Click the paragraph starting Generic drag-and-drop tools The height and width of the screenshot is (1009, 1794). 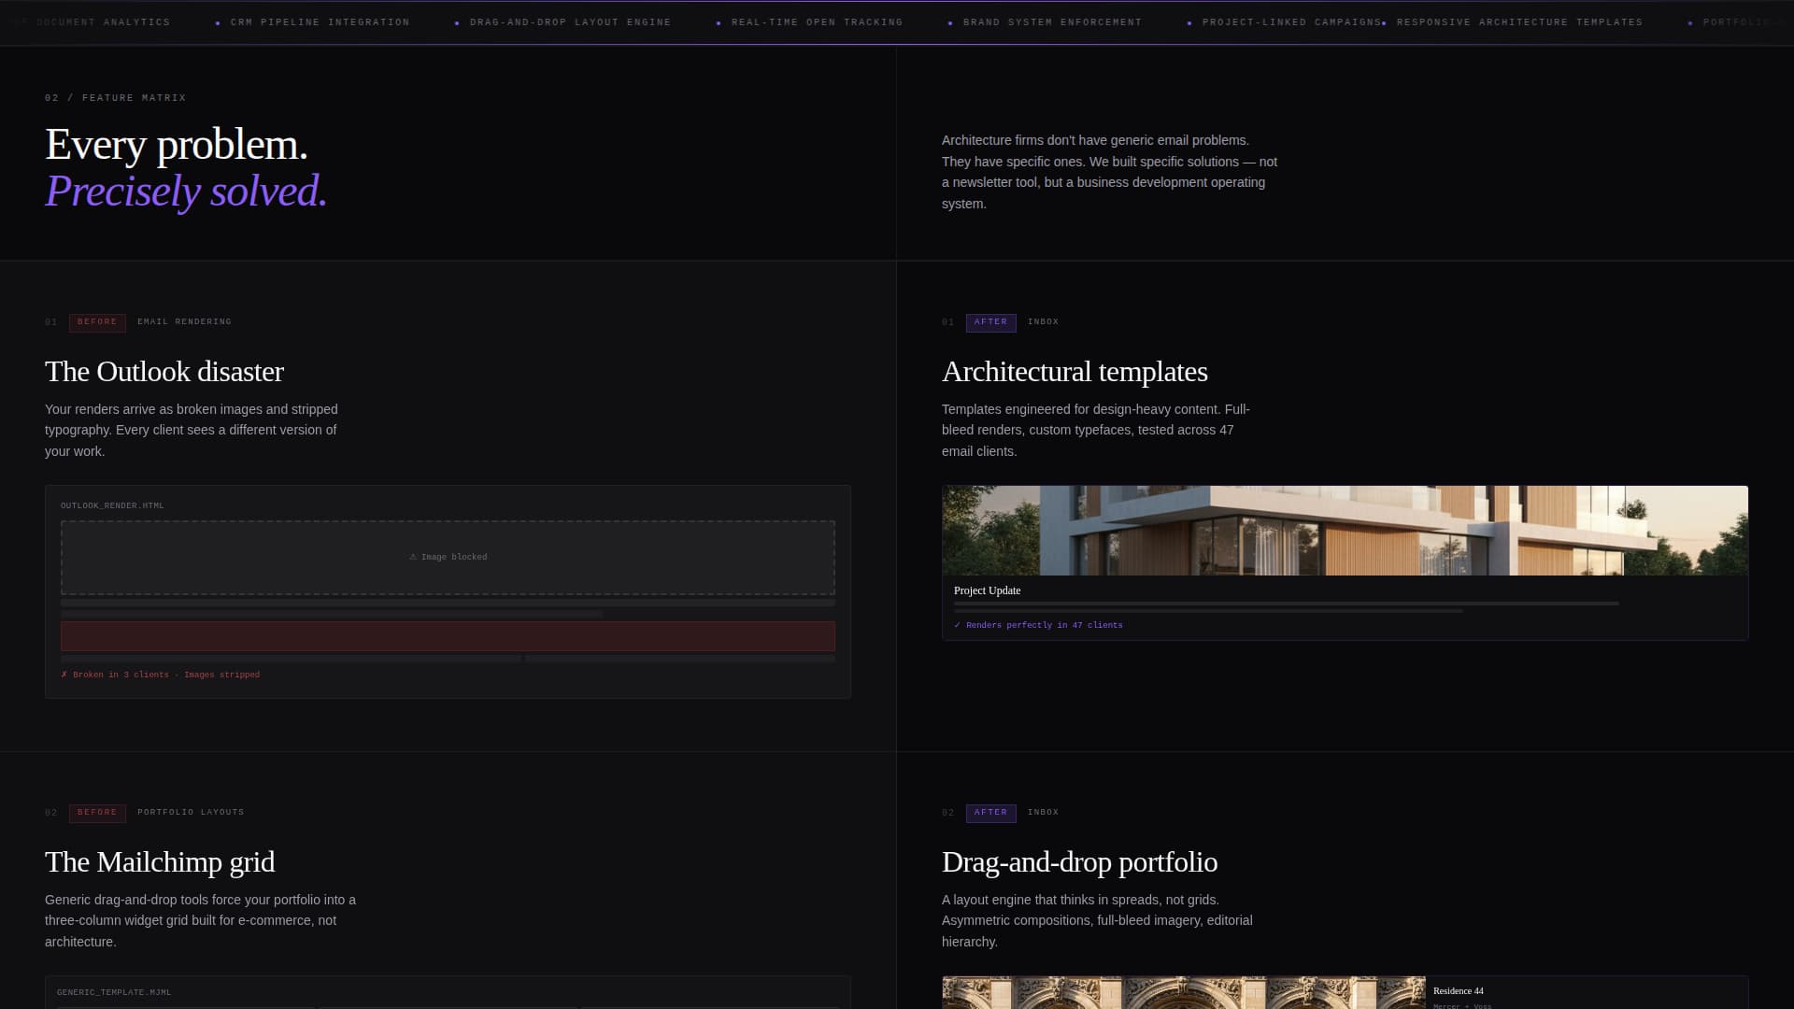click(200, 921)
